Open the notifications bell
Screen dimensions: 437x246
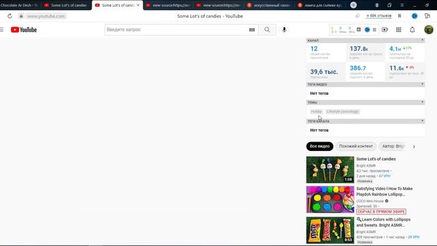(412, 29)
